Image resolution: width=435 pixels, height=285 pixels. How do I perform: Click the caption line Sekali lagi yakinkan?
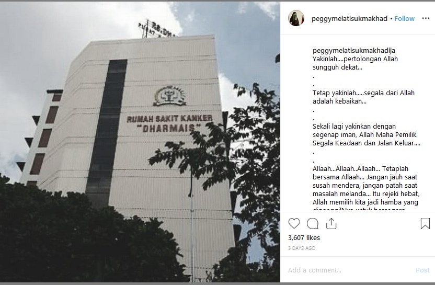pos(366,134)
